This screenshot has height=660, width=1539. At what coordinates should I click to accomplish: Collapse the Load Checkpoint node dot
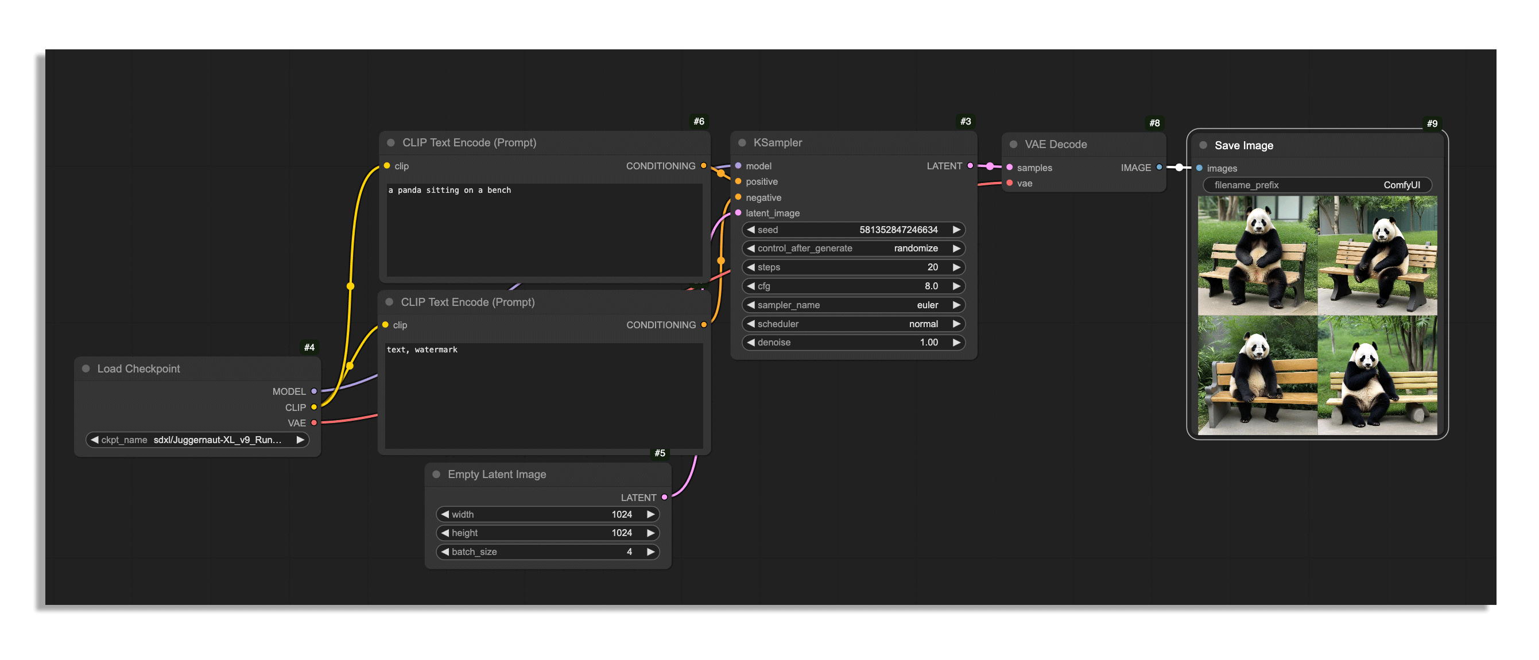[x=86, y=368]
